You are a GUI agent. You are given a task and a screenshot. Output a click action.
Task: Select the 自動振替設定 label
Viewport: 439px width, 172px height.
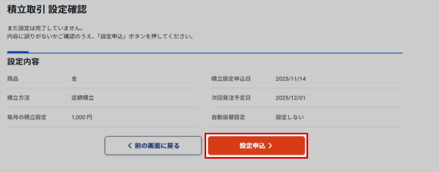228,117
